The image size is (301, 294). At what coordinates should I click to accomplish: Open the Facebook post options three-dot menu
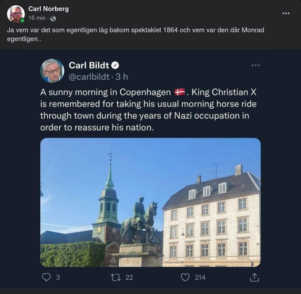tap(286, 13)
